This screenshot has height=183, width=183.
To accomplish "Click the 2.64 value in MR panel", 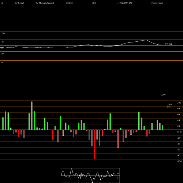I will tap(169, 105).
